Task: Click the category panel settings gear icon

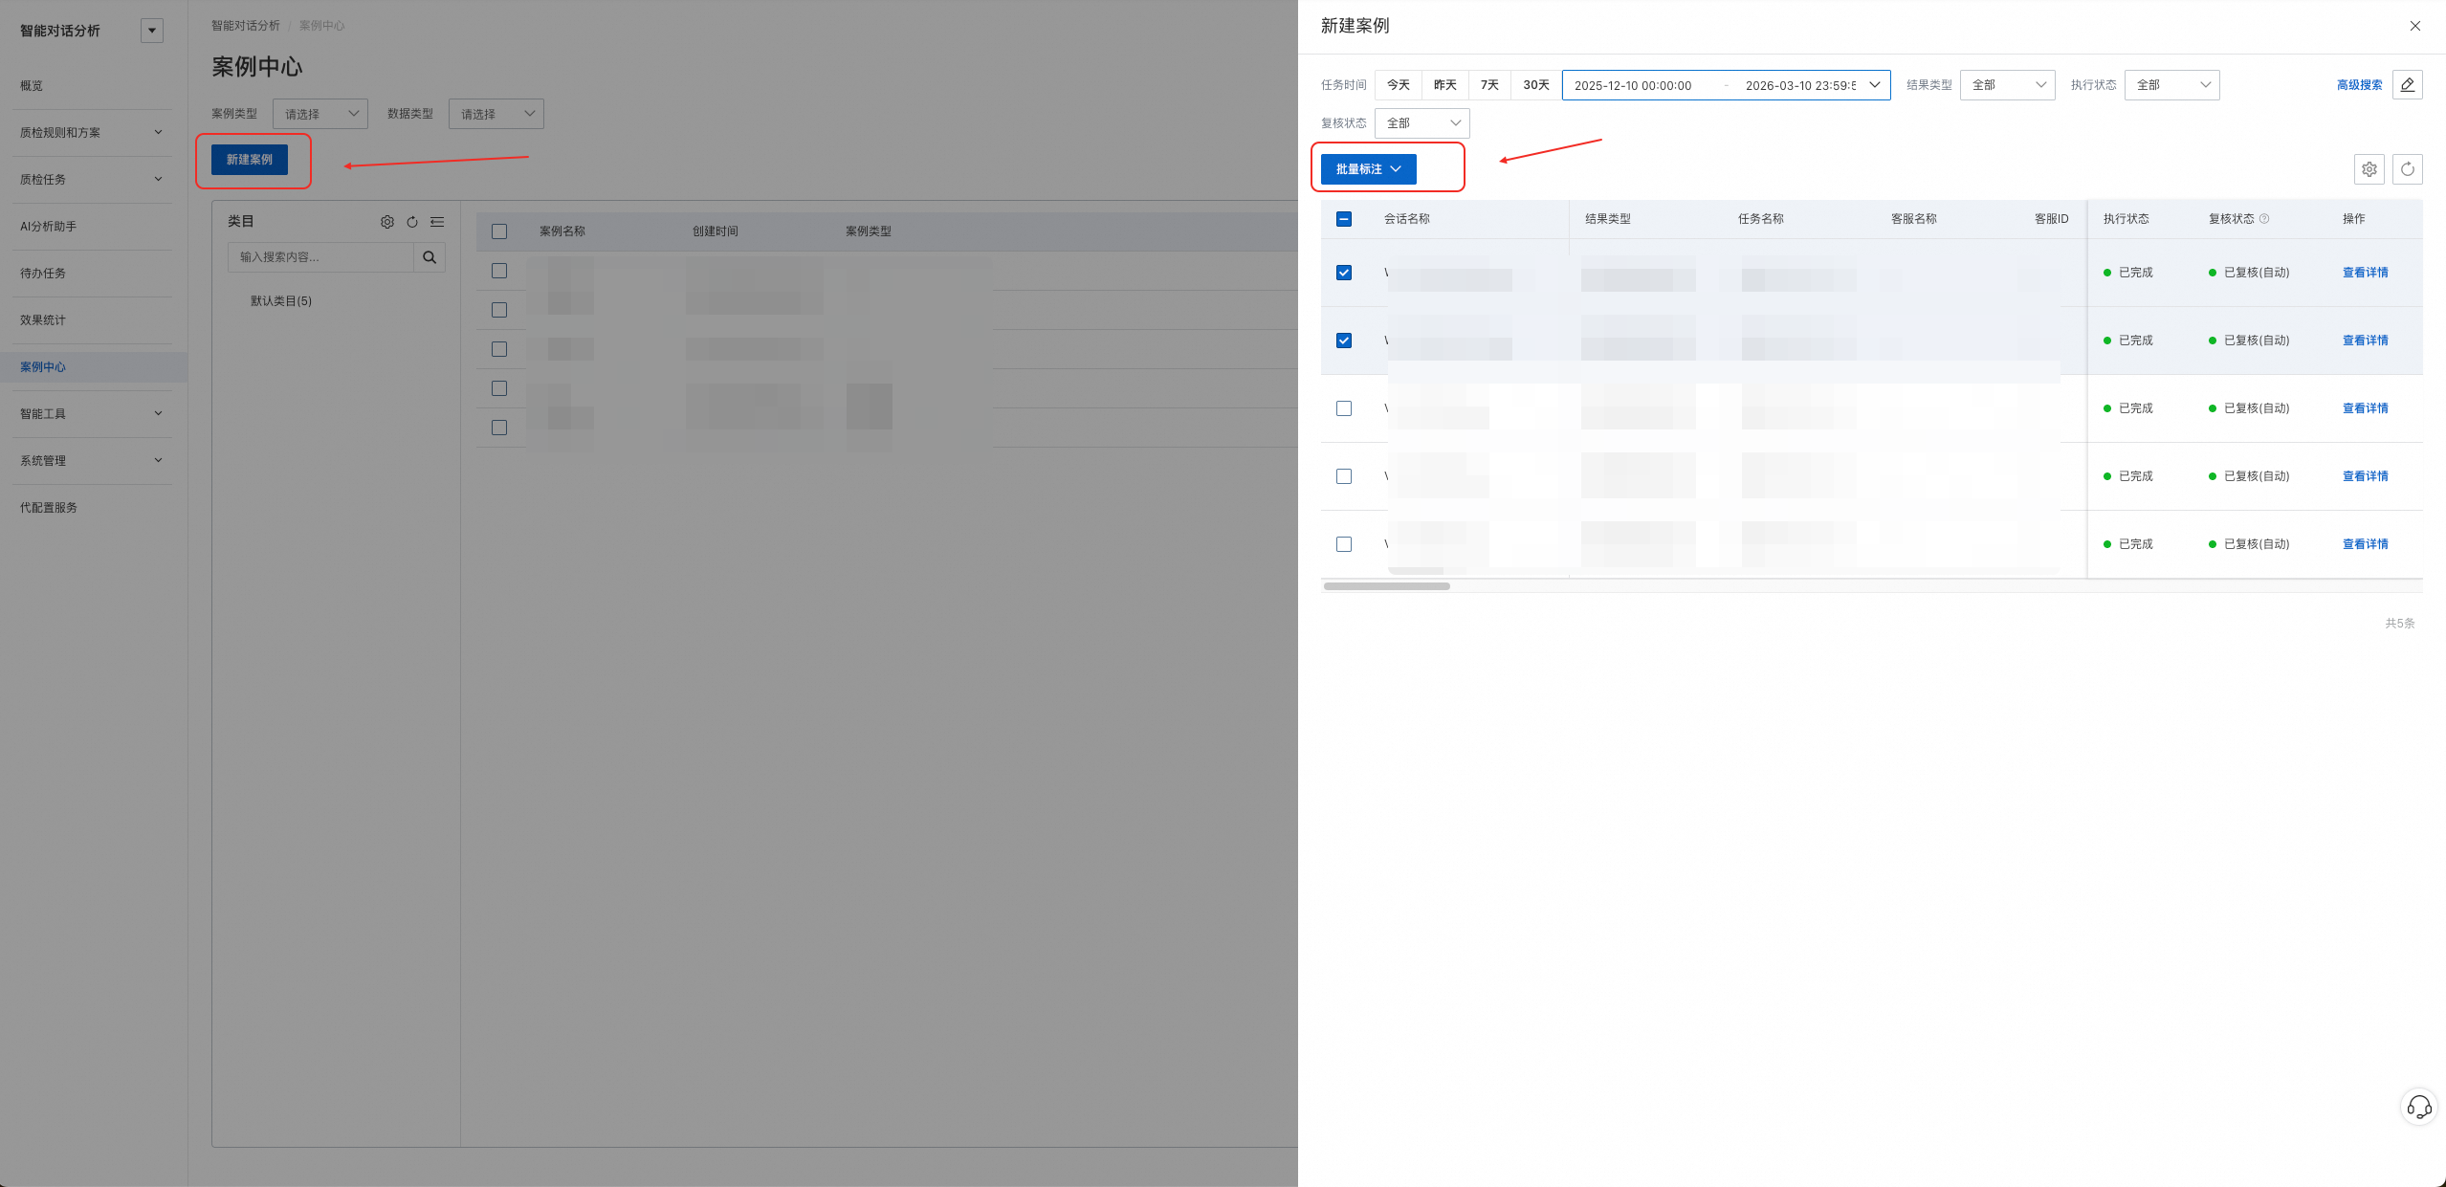Action: tap(387, 222)
